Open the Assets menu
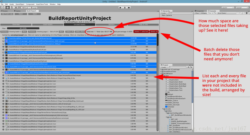The image size is (250, 135). [12, 4]
